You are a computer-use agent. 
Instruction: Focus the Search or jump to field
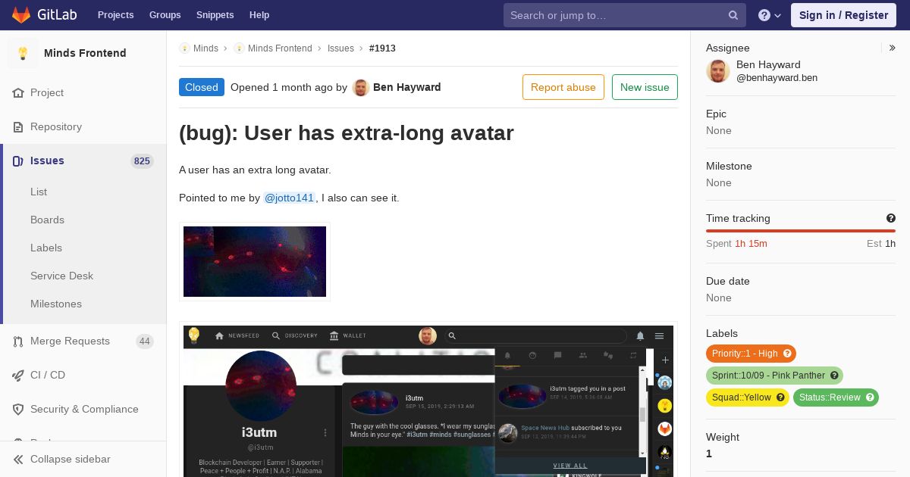[x=625, y=15]
